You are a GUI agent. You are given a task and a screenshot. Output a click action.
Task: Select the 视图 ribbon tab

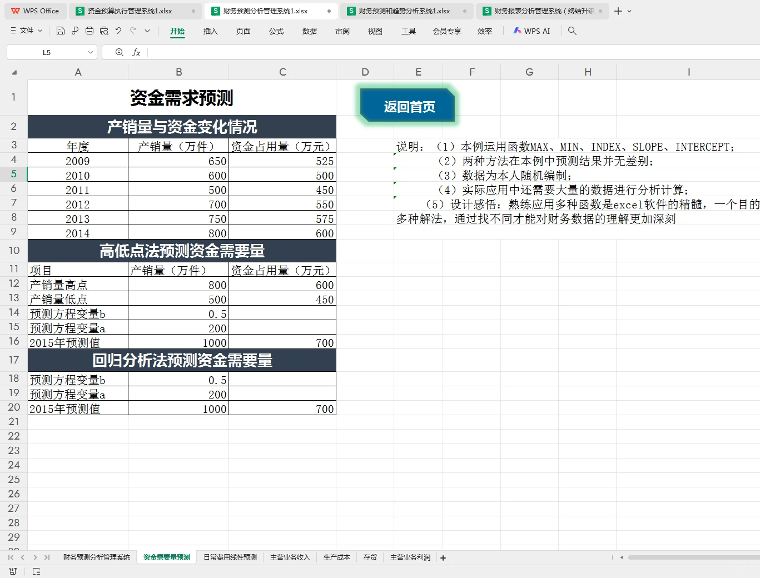(x=375, y=31)
